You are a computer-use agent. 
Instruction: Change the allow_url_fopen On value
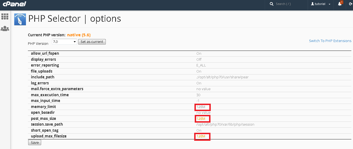tap(199, 54)
